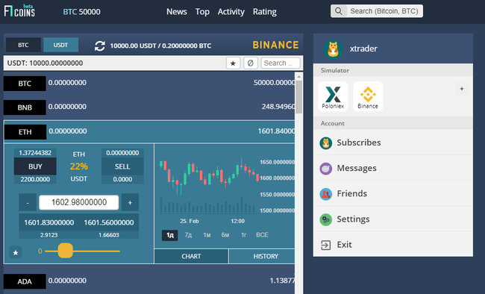Click the BUY button
The image size is (485, 294).
point(35,166)
